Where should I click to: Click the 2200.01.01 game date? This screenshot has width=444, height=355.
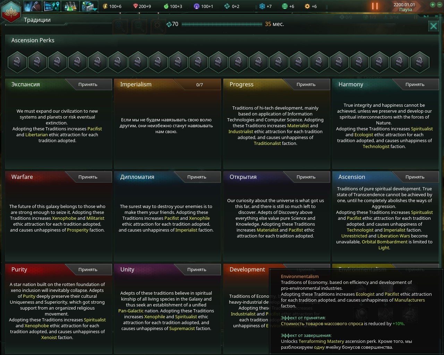(x=404, y=5)
